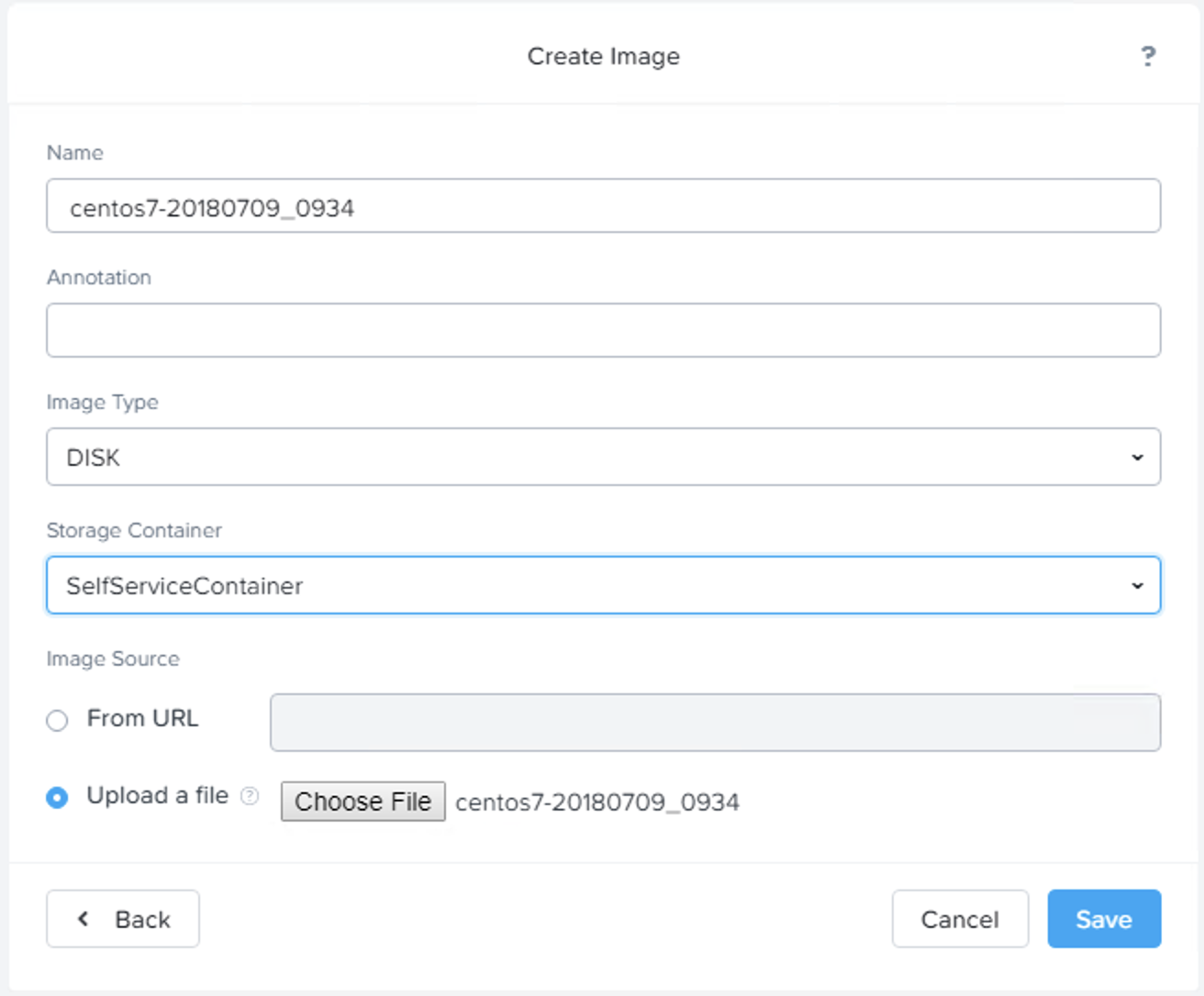Click the From URL address field
Image resolution: width=1204 pixels, height=996 pixels.
pyautogui.click(x=714, y=723)
